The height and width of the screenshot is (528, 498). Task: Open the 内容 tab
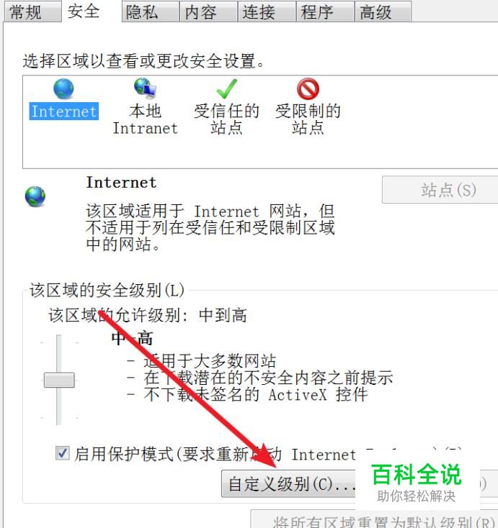209,12
